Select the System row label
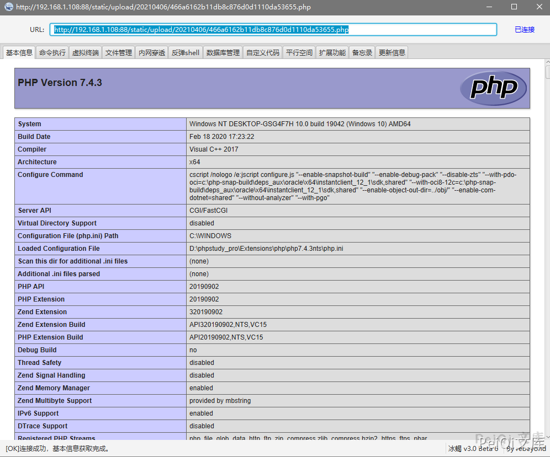The width and height of the screenshot is (550, 457). point(29,124)
